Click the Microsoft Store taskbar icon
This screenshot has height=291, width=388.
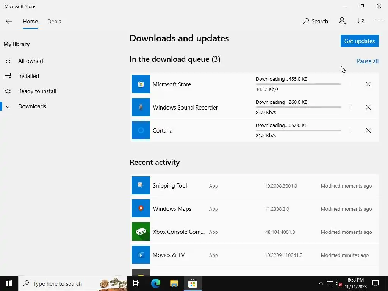point(192,283)
